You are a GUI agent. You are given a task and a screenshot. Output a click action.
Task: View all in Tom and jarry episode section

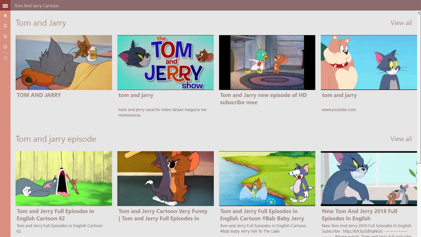(401, 139)
